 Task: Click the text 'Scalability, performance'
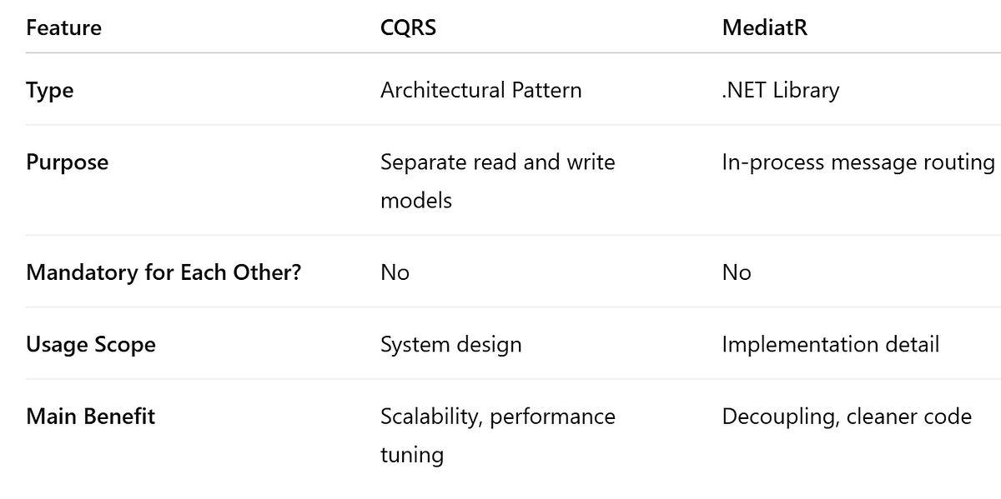(x=497, y=416)
